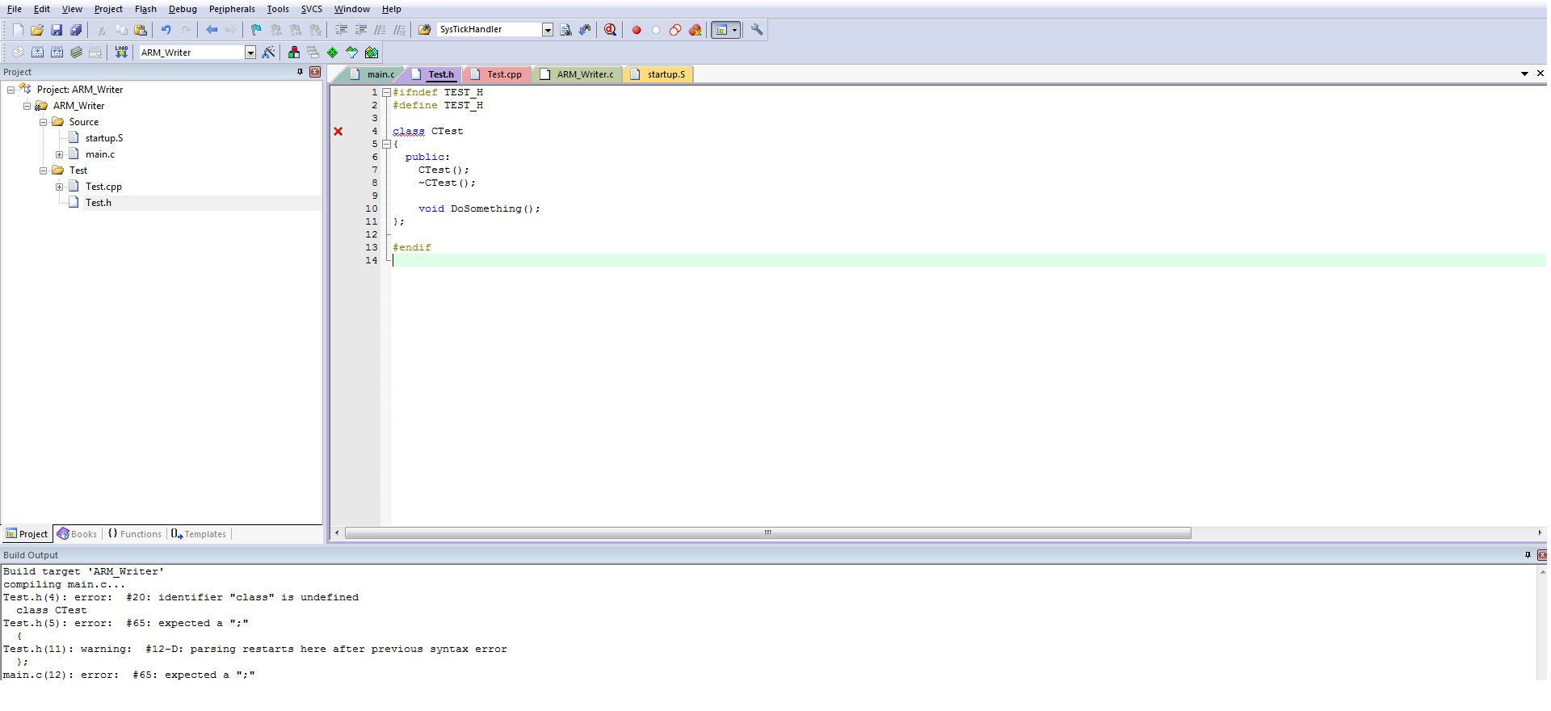Collapse the Test folder group
1551x711 pixels.
tap(43, 170)
